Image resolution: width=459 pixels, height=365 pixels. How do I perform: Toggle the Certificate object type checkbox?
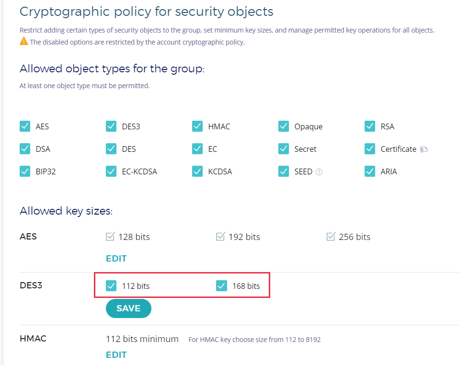pyautogui.click(x=370, y=149)
